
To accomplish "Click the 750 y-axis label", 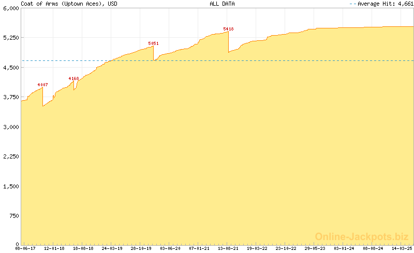I will click(x=14, y=215).
